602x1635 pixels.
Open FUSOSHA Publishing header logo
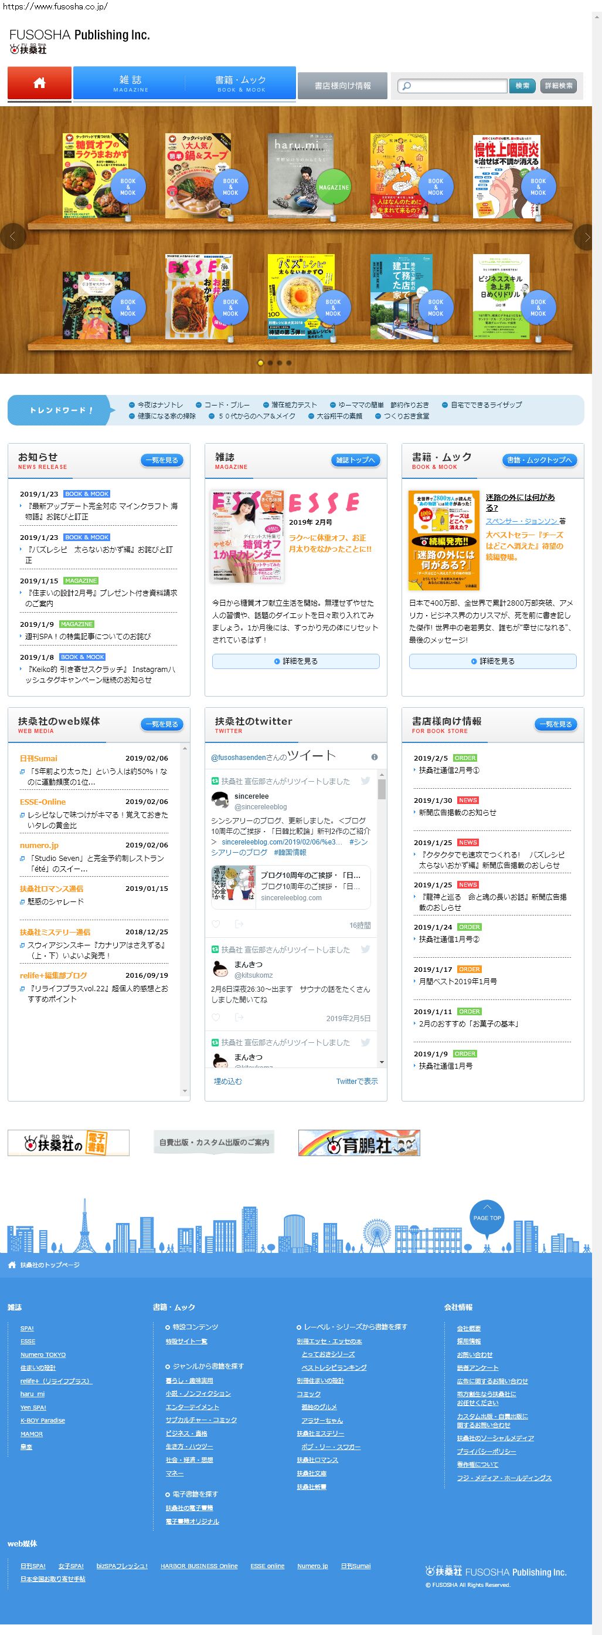79,41
